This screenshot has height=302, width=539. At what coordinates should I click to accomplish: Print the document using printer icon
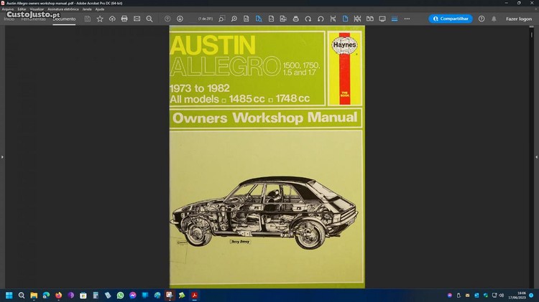(x=124, y=19)
